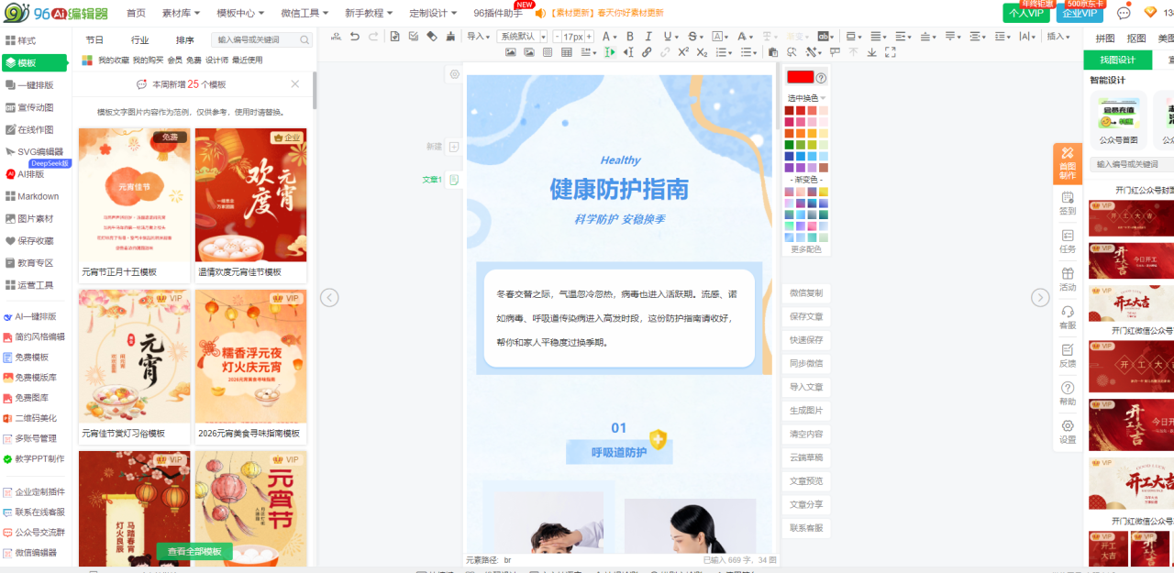Open the 导入 import dropdown
Image resolution: width=1174 pixels, height=573 pixels.
(x=478, y=37)
